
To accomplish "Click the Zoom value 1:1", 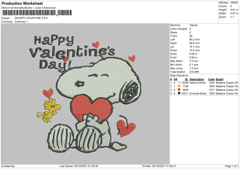I will click(232, 17).
